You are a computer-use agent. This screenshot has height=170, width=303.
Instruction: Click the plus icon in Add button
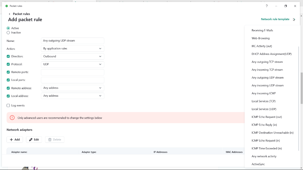[11, 140]
